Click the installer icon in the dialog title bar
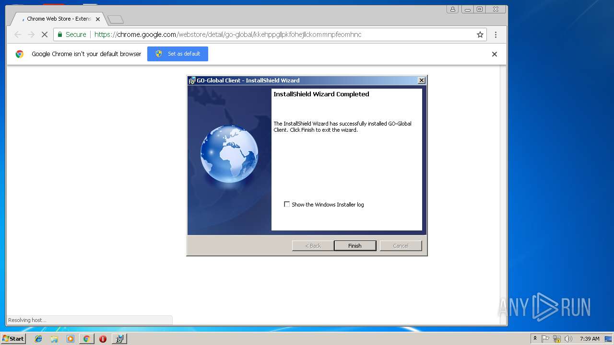Viewport: 614px width, 345px height. click(192, 80)
